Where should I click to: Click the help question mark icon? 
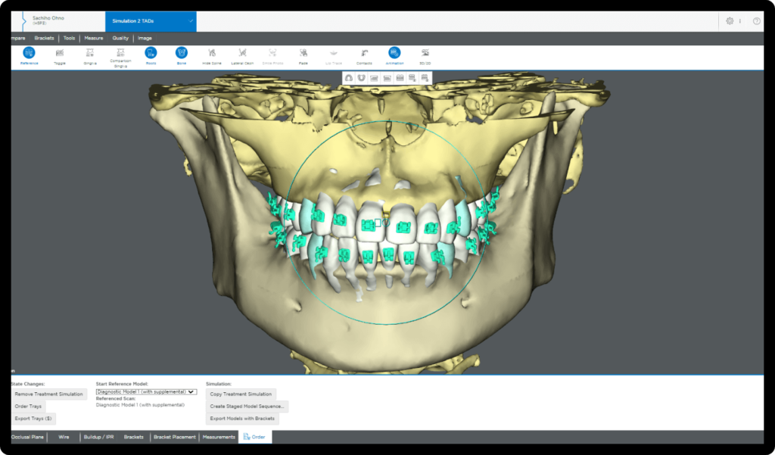pyautogui.click(x=757, y=21)
